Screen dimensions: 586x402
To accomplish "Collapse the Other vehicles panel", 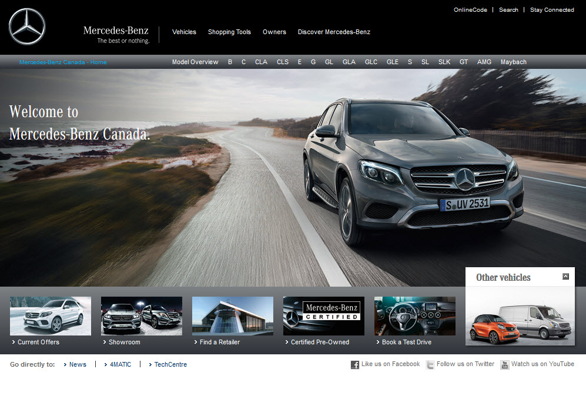I will click(x=566, y=276).
